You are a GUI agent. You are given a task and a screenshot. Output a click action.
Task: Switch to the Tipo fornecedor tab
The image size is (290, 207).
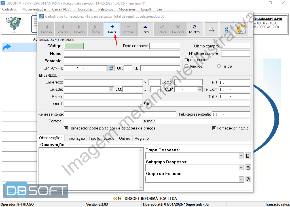101,138
